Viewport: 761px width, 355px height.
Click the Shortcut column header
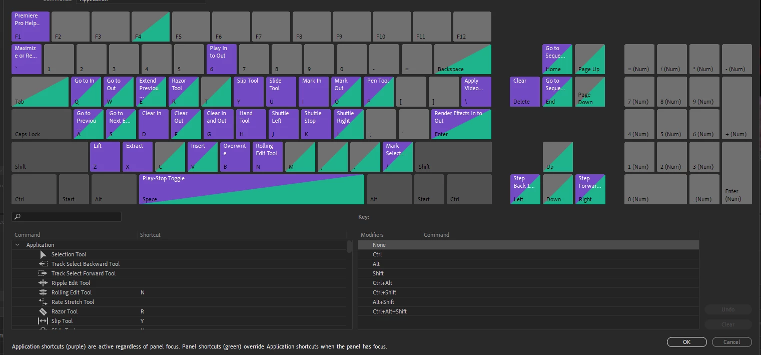[x=150, y=235]
